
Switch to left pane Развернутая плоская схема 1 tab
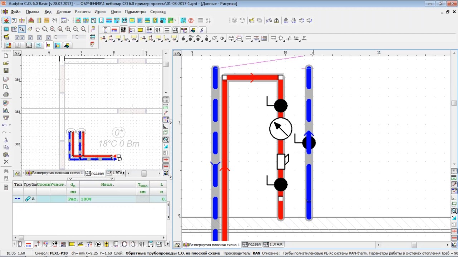[x=55, y=173]
